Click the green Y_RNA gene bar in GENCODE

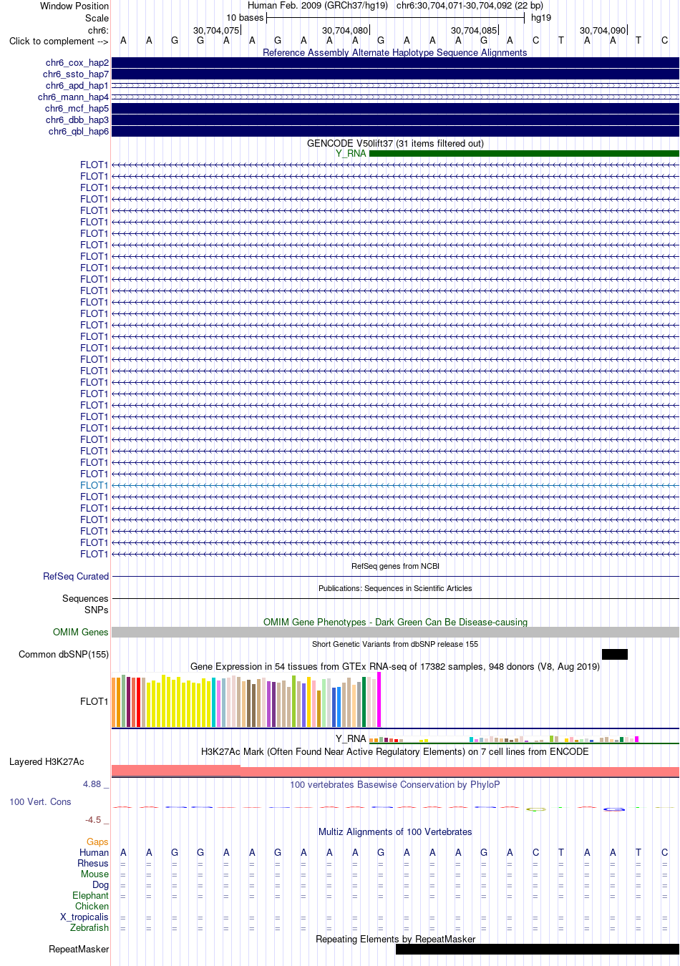[524, 153]
